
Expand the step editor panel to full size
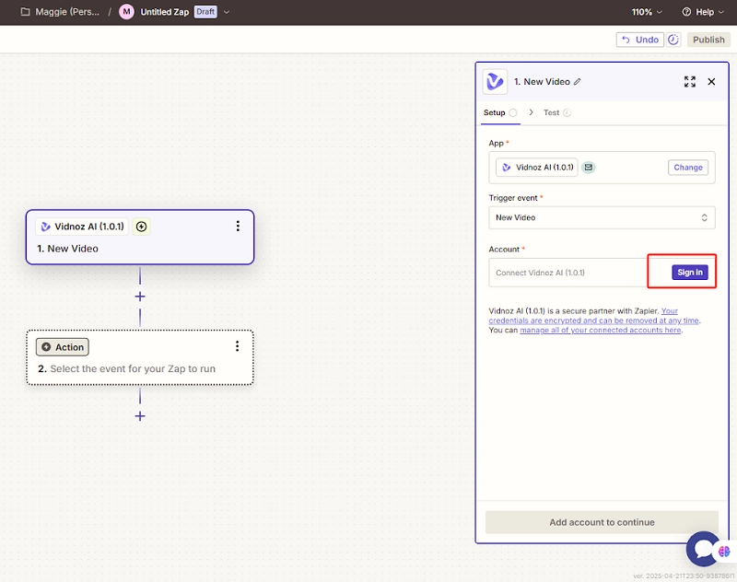[x=690, y=82]
